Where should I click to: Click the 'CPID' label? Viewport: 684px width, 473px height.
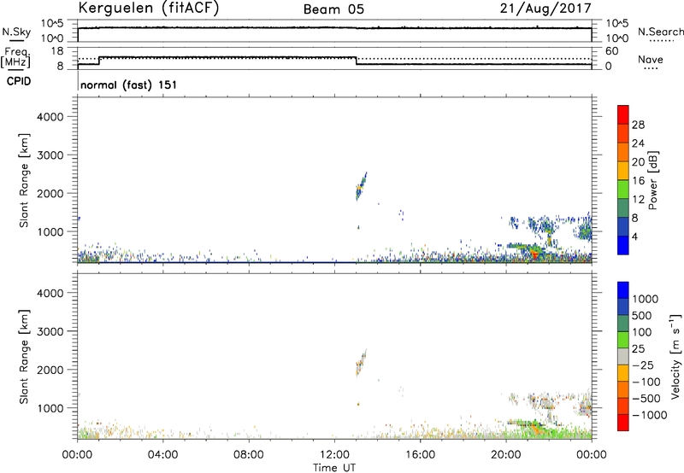19,81
